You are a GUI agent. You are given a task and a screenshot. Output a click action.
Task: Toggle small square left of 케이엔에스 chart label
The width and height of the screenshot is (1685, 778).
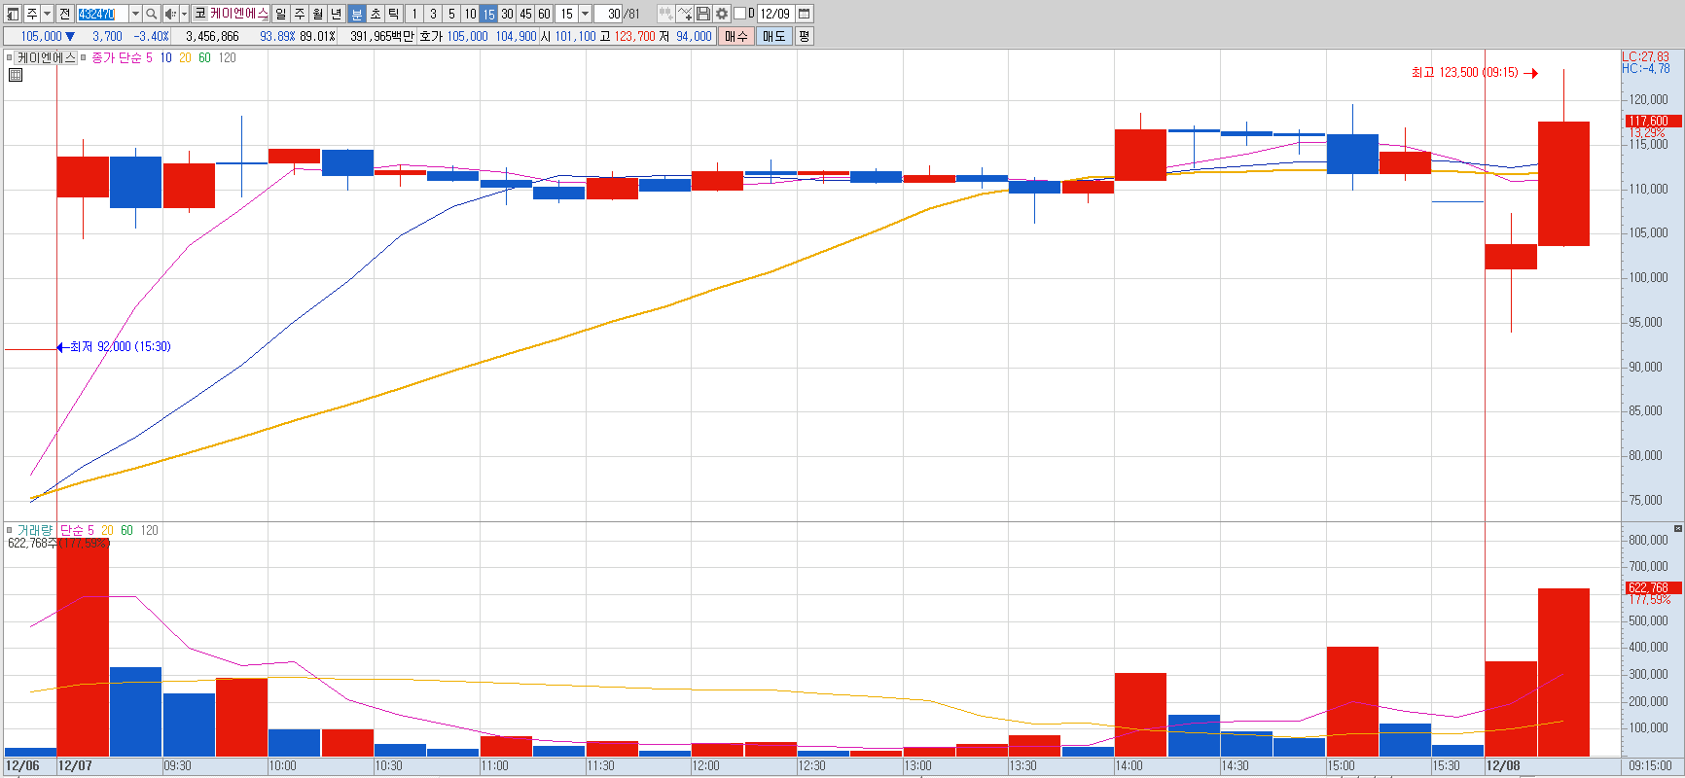click(9, 57)
